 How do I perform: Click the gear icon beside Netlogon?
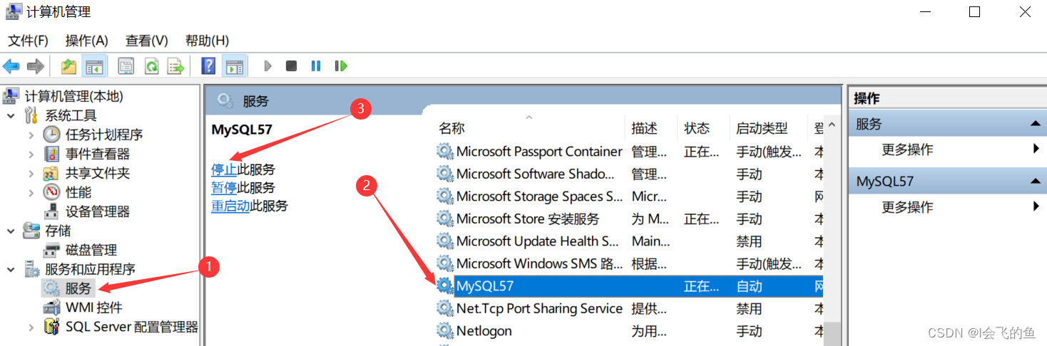click(445, 331)
